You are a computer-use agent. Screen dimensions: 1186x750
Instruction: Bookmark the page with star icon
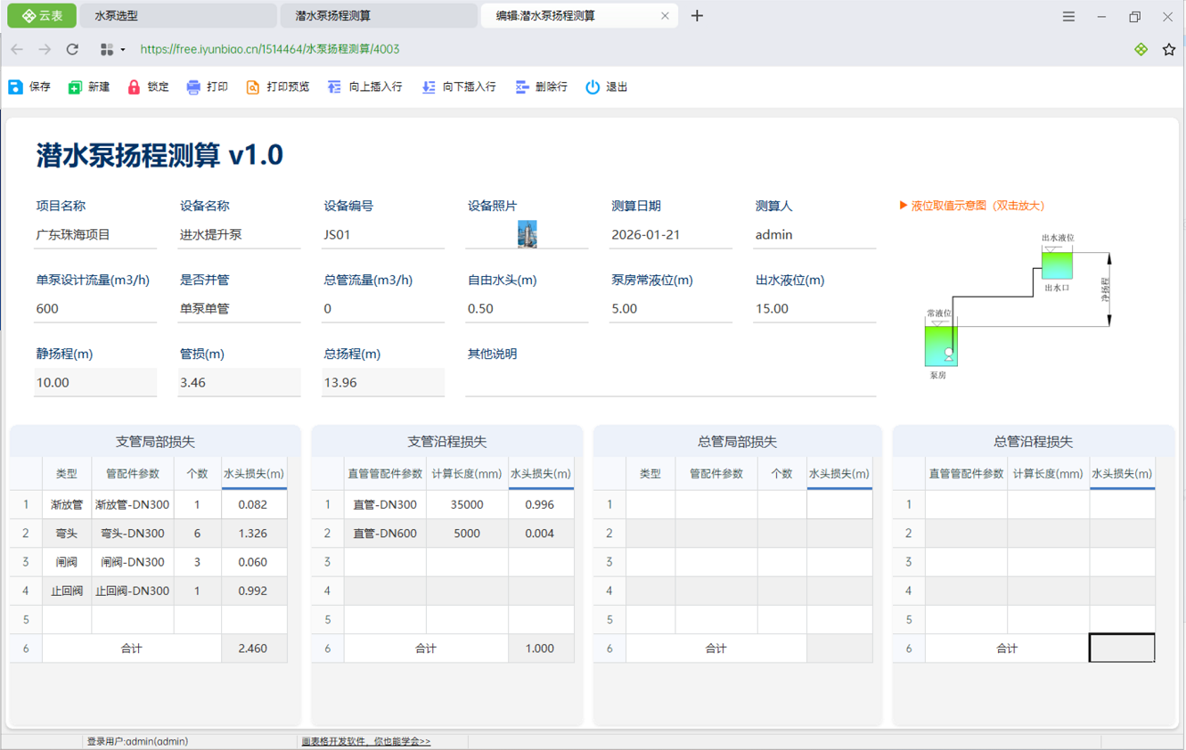[x=1168, y=50]
